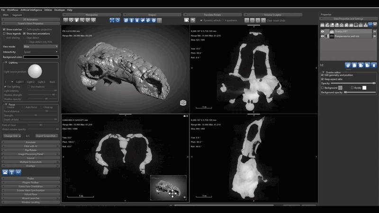The height and width of the screenshot is (213, 379).
Task: Open the Change Unit dropdown
Action: coord(12,136)
